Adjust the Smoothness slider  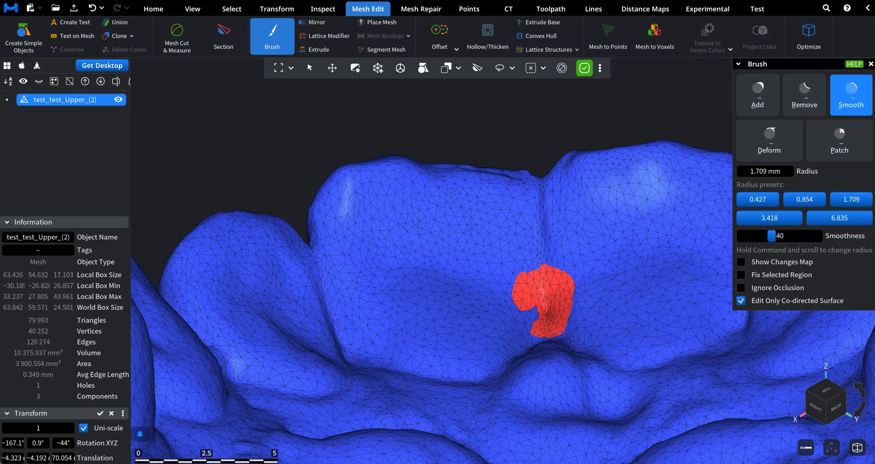(x=780, y=236)
